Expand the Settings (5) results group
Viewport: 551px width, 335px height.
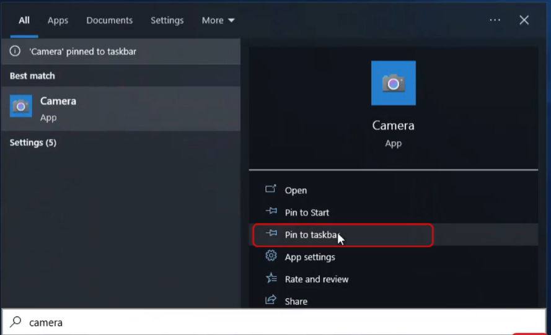pyautogui.click(x=33, y=142)
